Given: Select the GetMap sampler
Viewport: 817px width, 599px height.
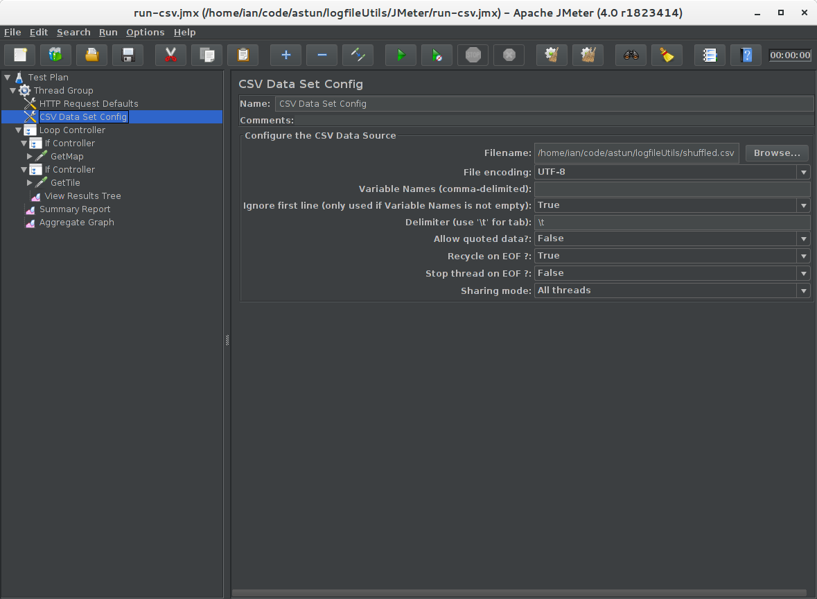Looking at the screenshot, I should [x=67, y=157].
